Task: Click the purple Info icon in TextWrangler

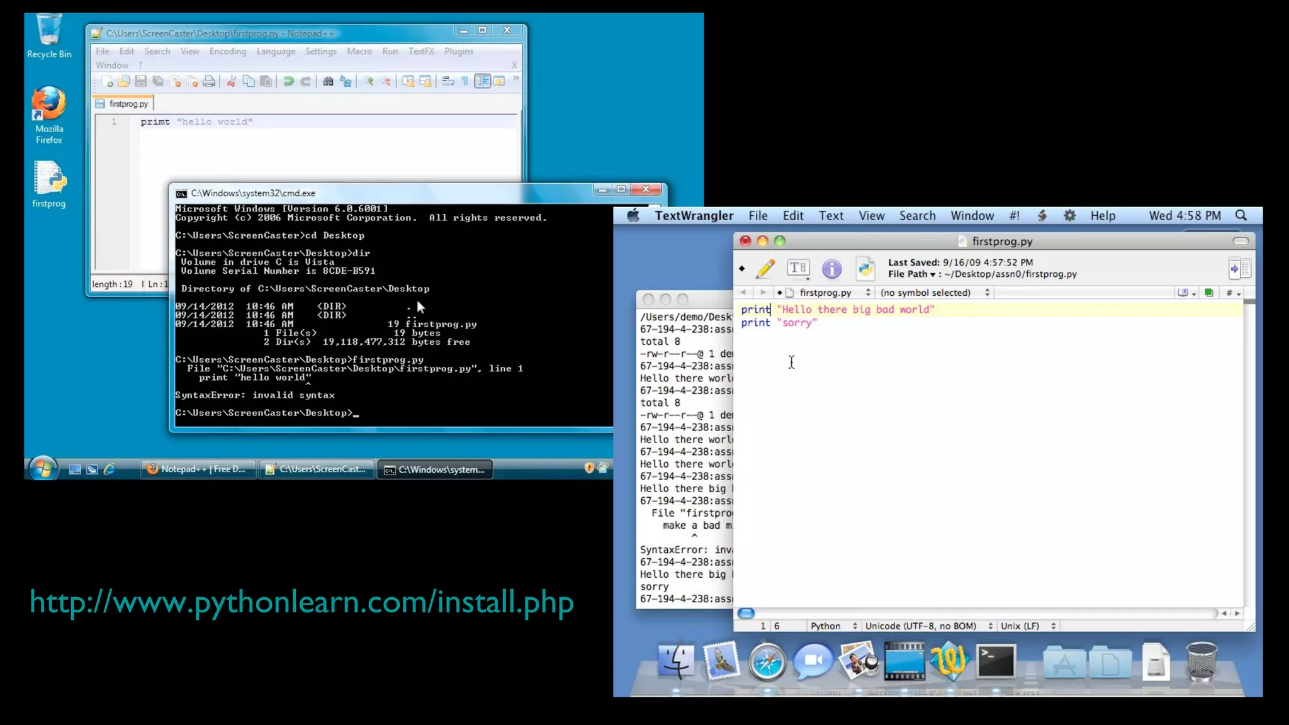Action: tap(831, 269)
